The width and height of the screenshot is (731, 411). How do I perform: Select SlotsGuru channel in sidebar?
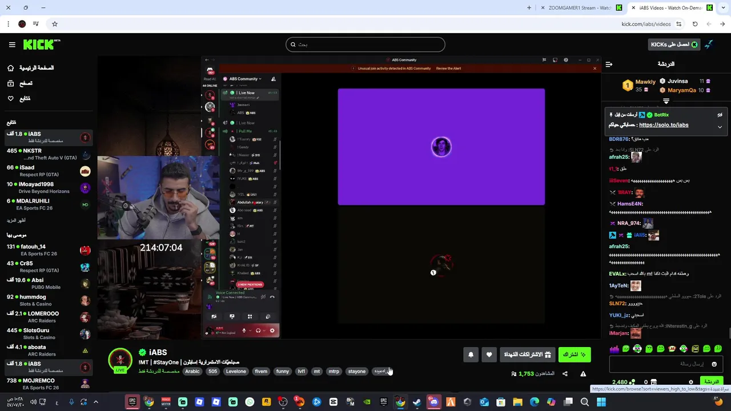[x=49, y=334]
